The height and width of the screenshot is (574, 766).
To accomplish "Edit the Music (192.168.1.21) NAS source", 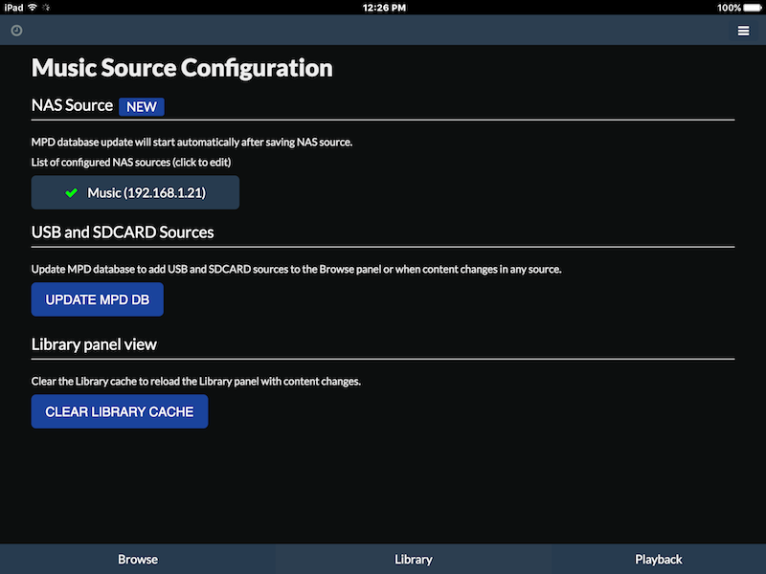I will coord(135,193).
